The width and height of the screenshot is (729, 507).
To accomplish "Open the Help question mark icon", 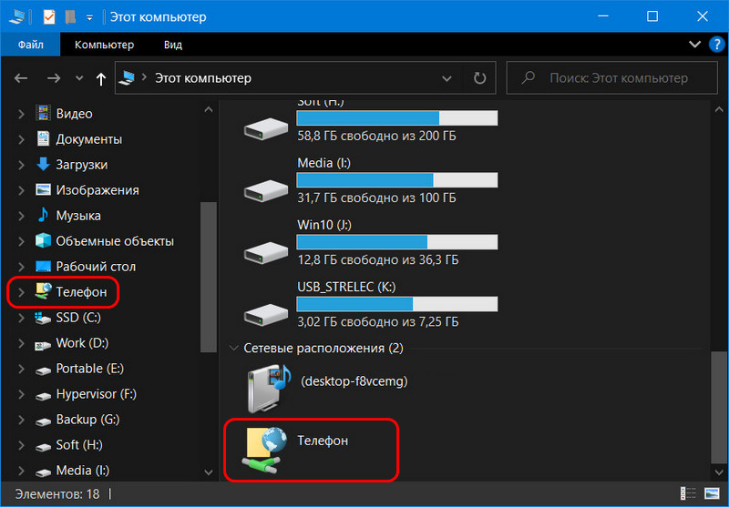I will (x=716, y=45).
